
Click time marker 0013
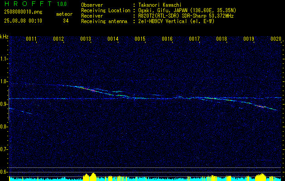(x=86, y=39)
